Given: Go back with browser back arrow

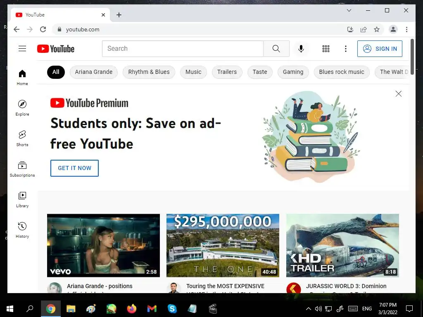Looking at the screenshot, I should [x=17, y=29].
